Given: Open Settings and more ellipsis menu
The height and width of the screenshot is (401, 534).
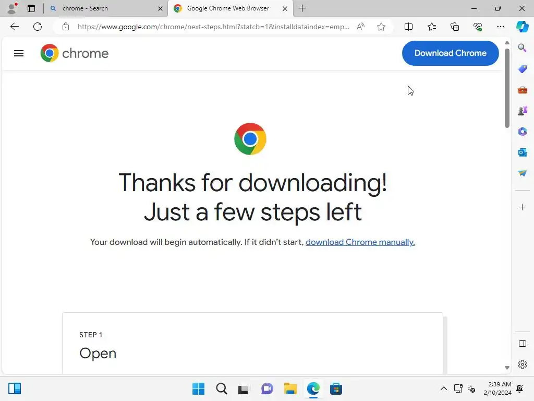Looking at the screenshot, I should pyautogui.click(x=500, y=27).
